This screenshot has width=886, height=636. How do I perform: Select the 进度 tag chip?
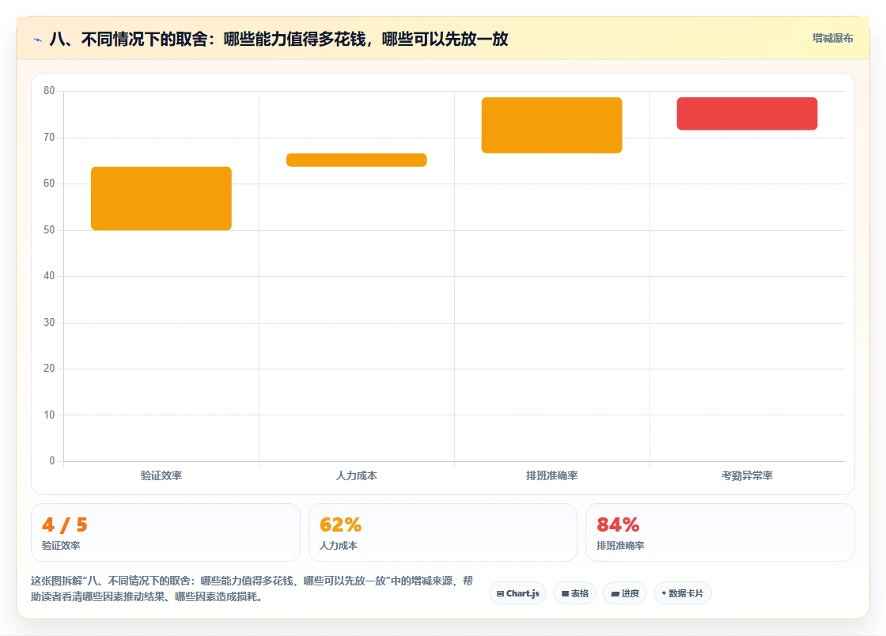pos(625,593)
